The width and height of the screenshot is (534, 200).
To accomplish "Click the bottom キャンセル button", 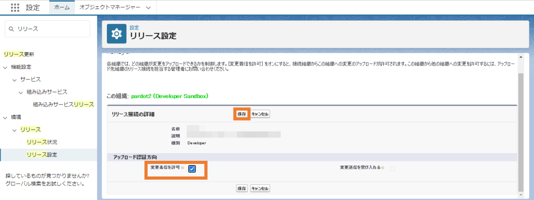I will [x=260, y=189].
